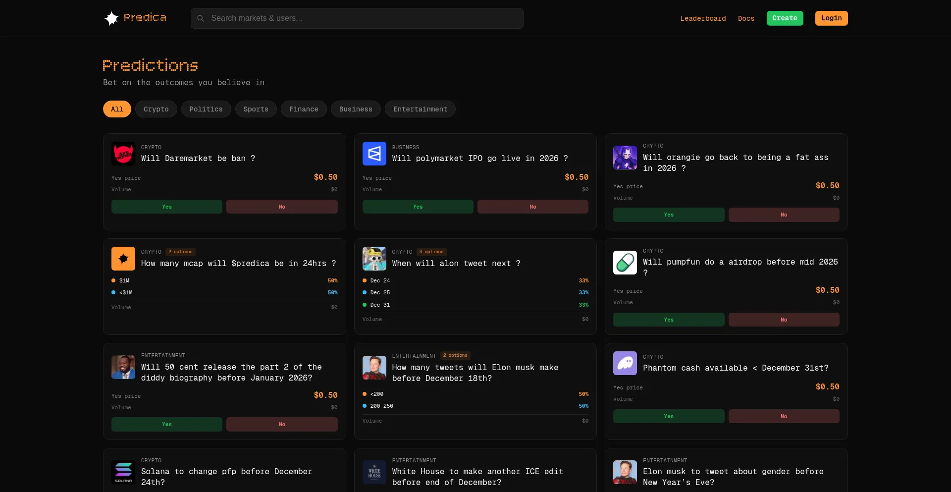The width and height of the screenshot is (951, 492).
Task: Click the Solana logo icon
Action: click(123, 472)
